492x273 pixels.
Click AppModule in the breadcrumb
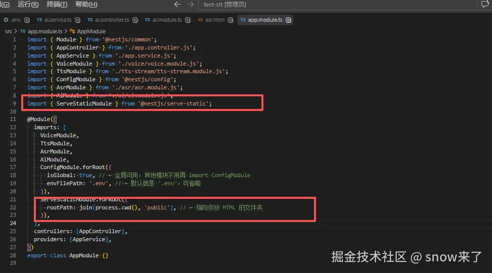pos(92,31)
